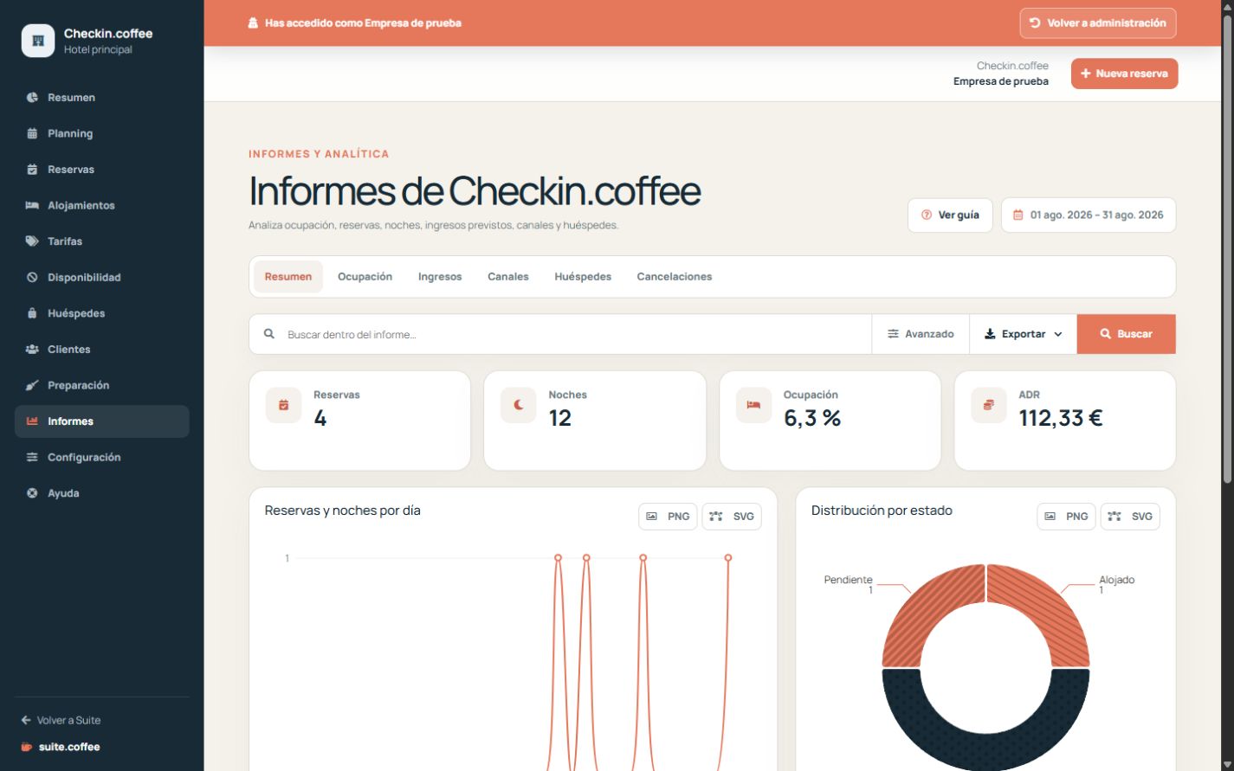
Task: Export Reservas y noches chart as PNG
Action: 668,517
